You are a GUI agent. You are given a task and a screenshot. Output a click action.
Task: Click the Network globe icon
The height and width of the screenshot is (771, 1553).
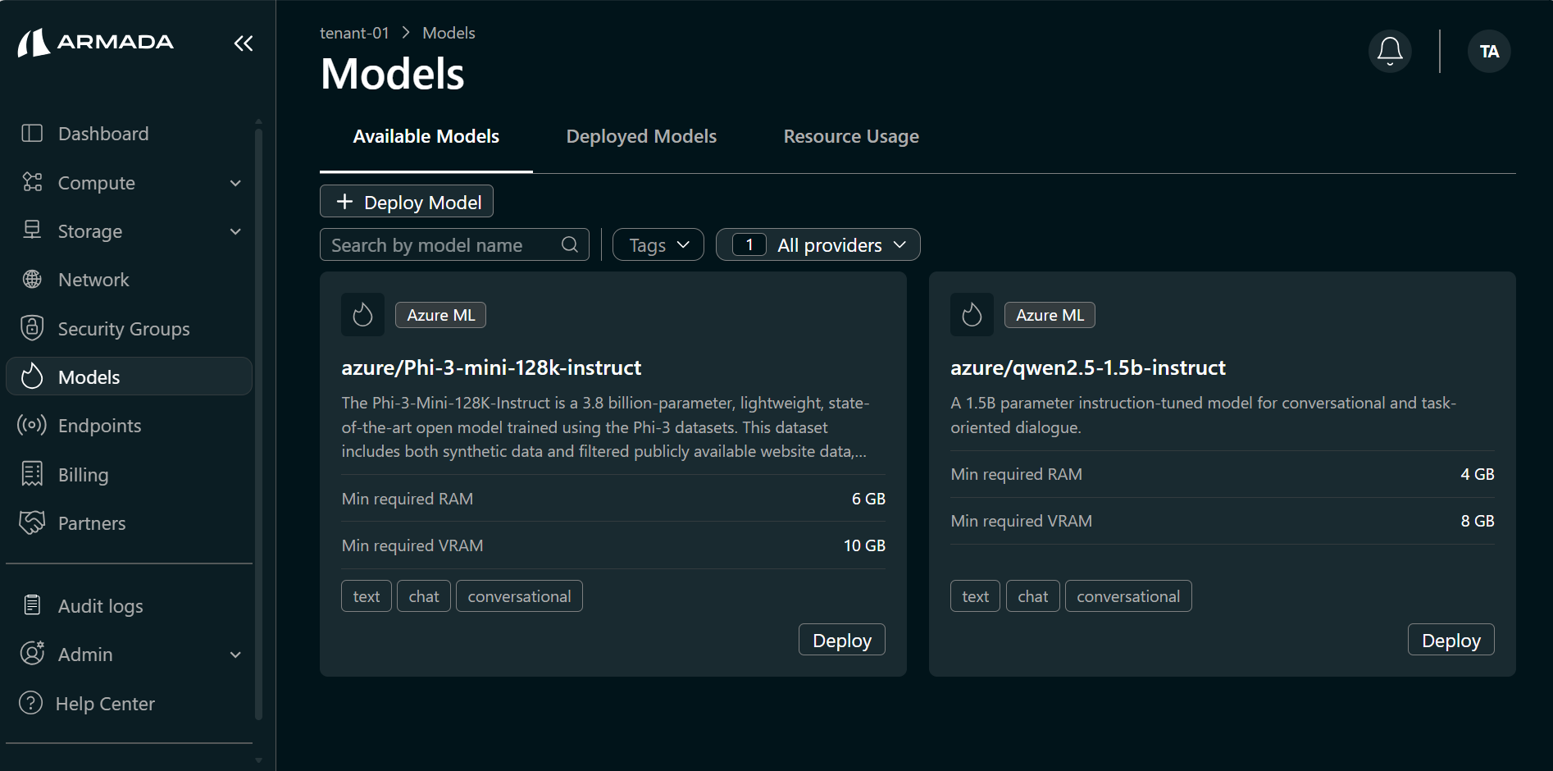coord(32,280)
